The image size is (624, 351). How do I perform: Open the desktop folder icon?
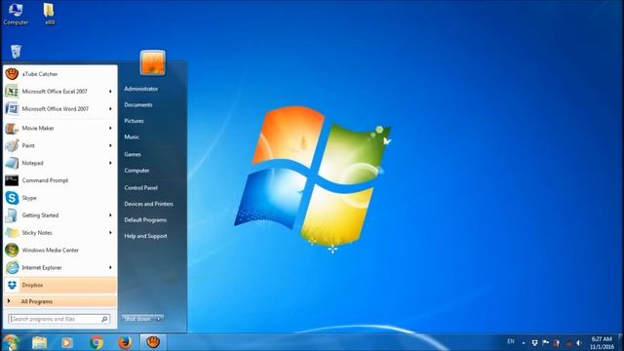point(49,14)
